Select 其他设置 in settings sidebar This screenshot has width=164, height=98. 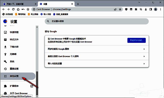point(18,76)
